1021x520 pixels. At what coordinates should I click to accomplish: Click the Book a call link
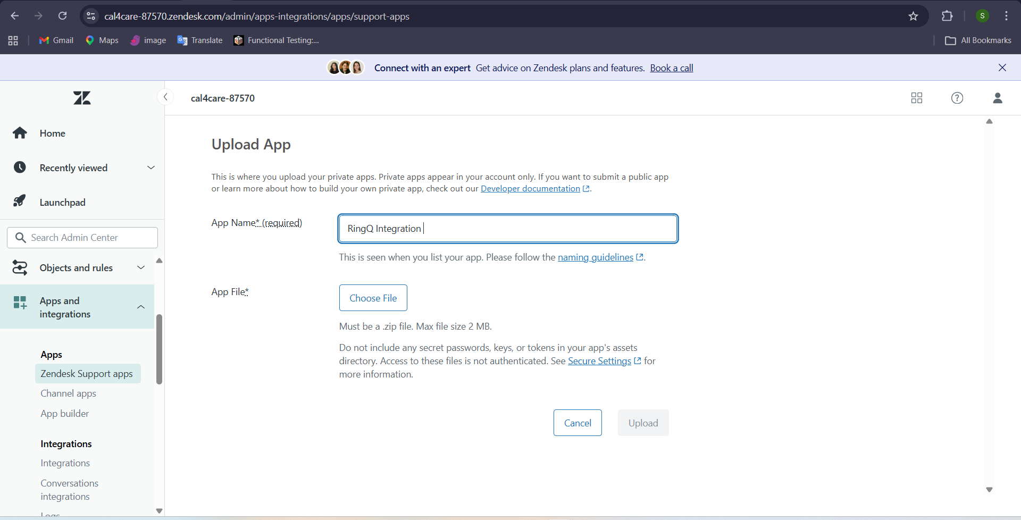pos(672,68)
